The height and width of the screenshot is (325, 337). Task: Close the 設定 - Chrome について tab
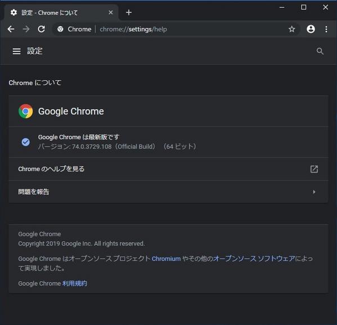tap(110, 12)
